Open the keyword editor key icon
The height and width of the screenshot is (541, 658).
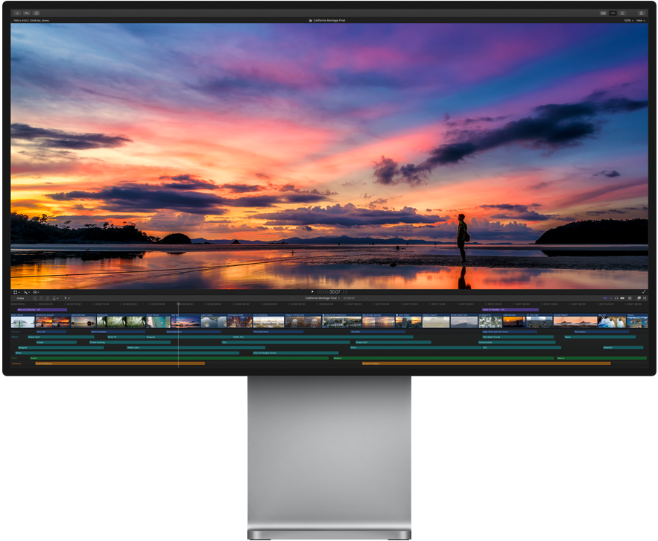click(27, 13)
